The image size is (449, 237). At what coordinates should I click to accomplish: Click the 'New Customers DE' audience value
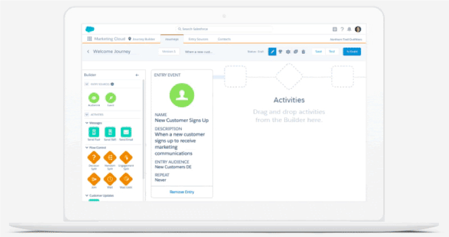click(173, 167)
